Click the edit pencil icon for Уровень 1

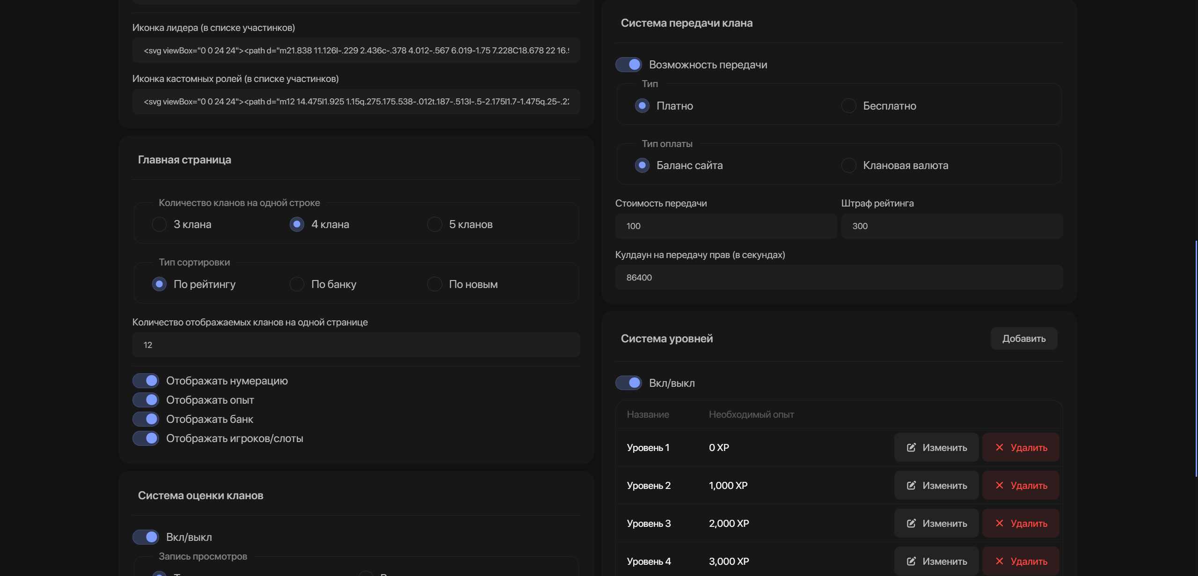coord(911,448)
